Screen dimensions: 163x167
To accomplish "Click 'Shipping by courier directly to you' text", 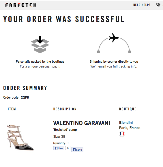I will (114, 62).
